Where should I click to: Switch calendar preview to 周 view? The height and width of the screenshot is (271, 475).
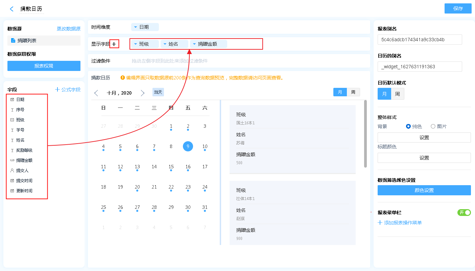click(353, 92)
